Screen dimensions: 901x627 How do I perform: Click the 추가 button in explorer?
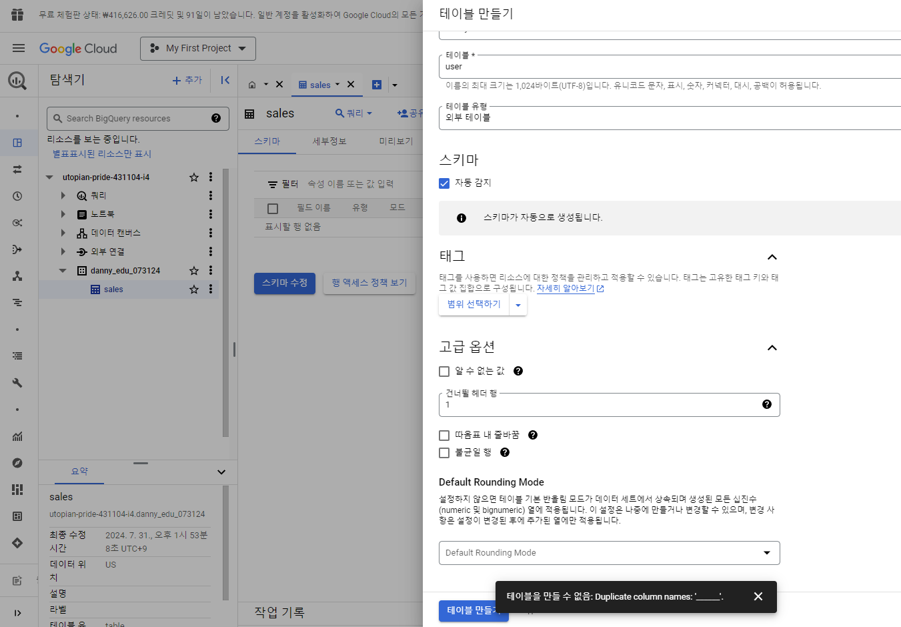coord(187,80)
